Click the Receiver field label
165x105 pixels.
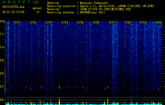coord(53,9)
